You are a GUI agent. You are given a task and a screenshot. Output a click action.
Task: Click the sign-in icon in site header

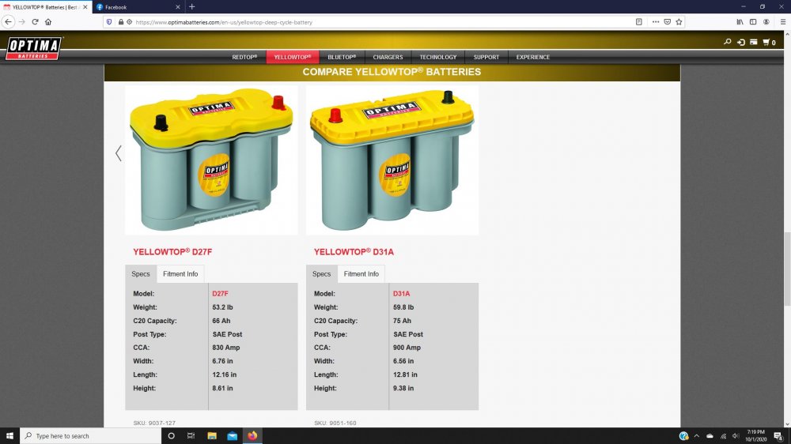click(741, 42)
